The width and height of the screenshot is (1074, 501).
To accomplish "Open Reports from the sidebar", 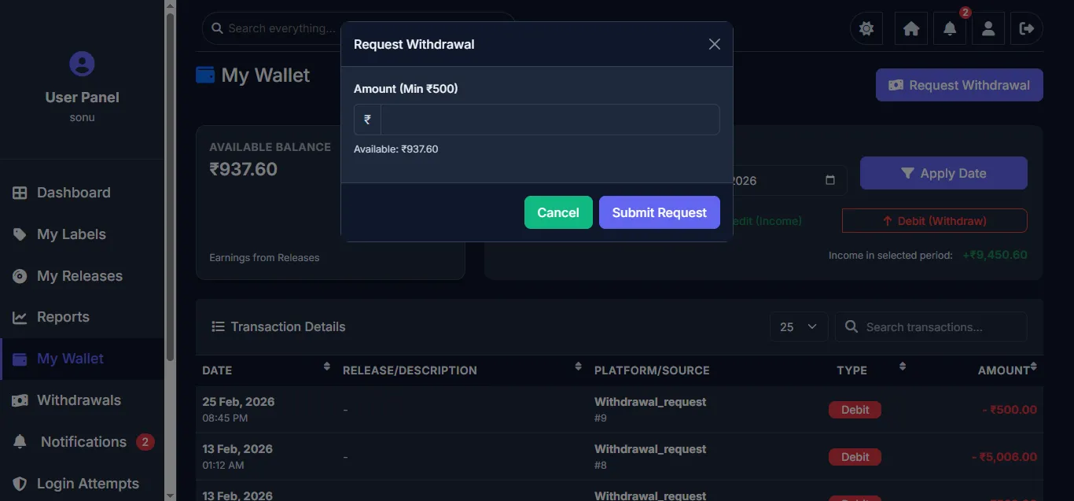I will tap(82, 317).
